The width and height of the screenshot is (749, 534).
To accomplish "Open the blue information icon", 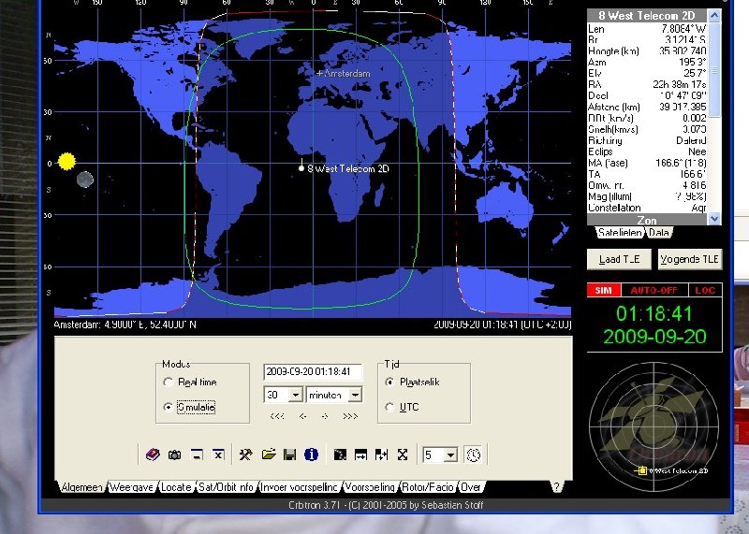I will [311, 455].
